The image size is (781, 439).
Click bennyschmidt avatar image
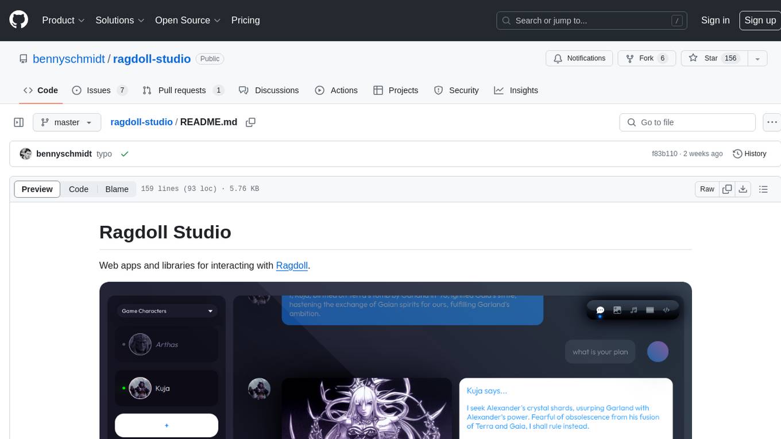click(25, 154)
